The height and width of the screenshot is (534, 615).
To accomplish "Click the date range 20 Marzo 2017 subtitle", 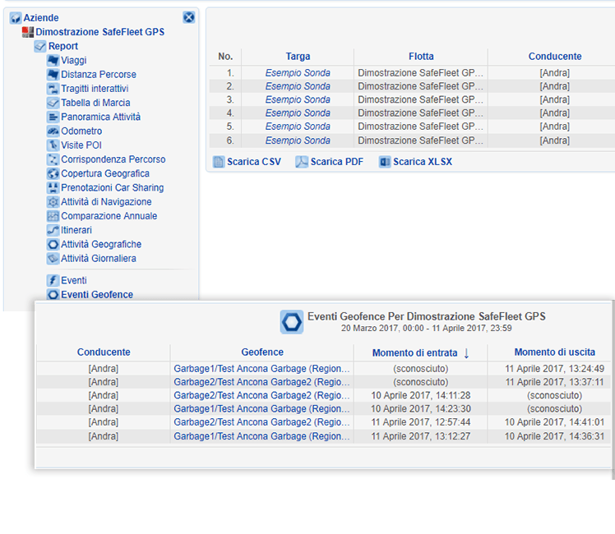I will tap(427, 329).
